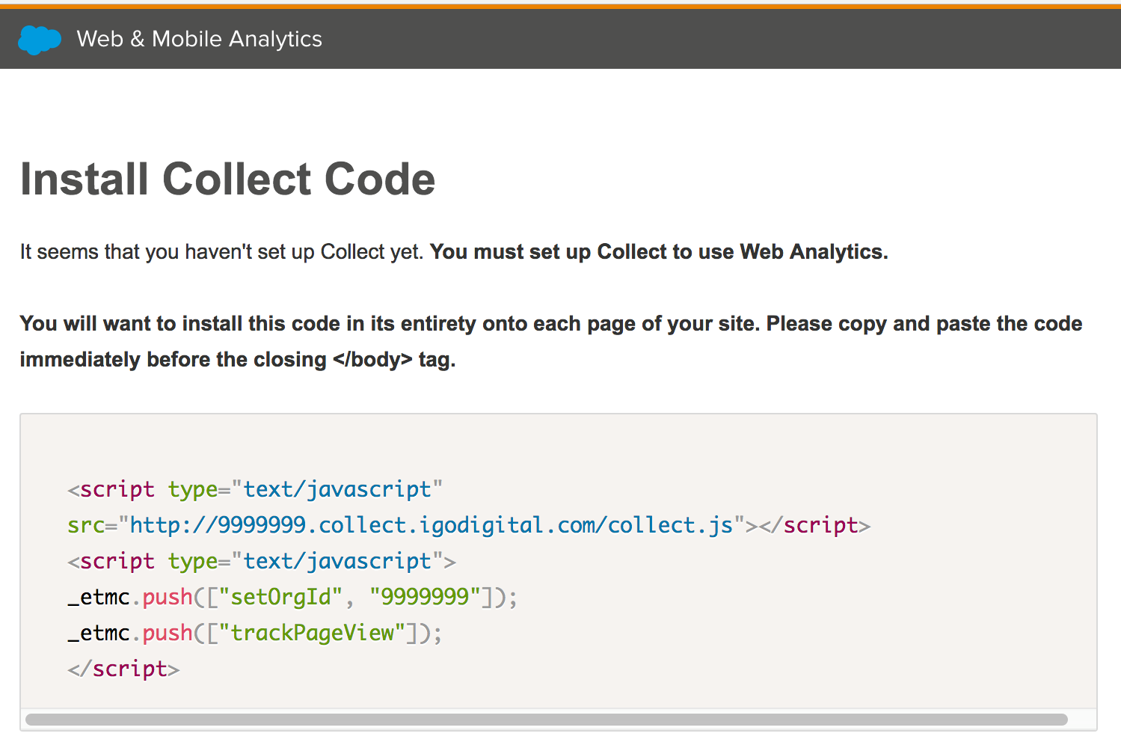The width and height of the screenshot is (1121, 754).
Task: Click the text "immediately before the closing </body> tag."
Action: (x=238, y=360)
